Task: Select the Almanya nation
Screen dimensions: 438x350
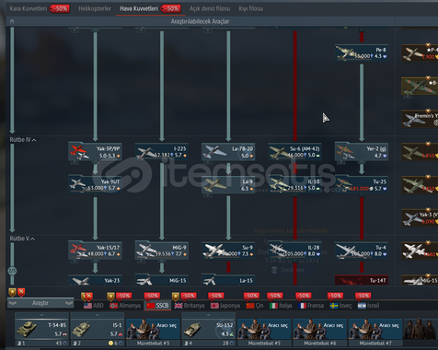Action: (125, 306)
